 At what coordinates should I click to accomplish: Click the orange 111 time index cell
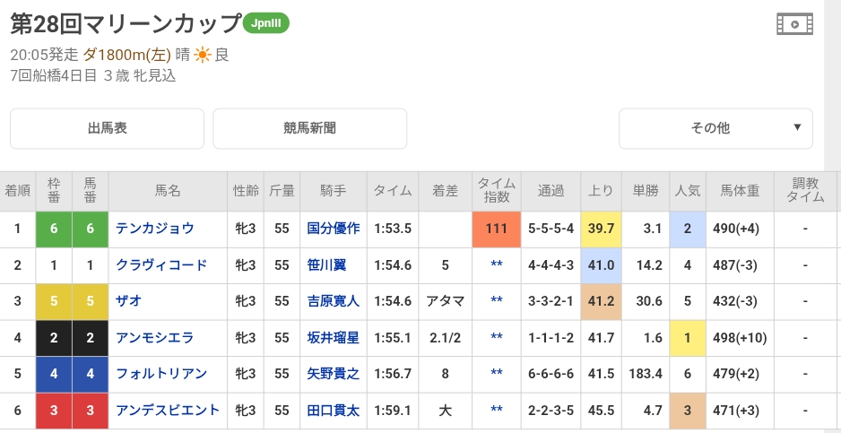497,229
